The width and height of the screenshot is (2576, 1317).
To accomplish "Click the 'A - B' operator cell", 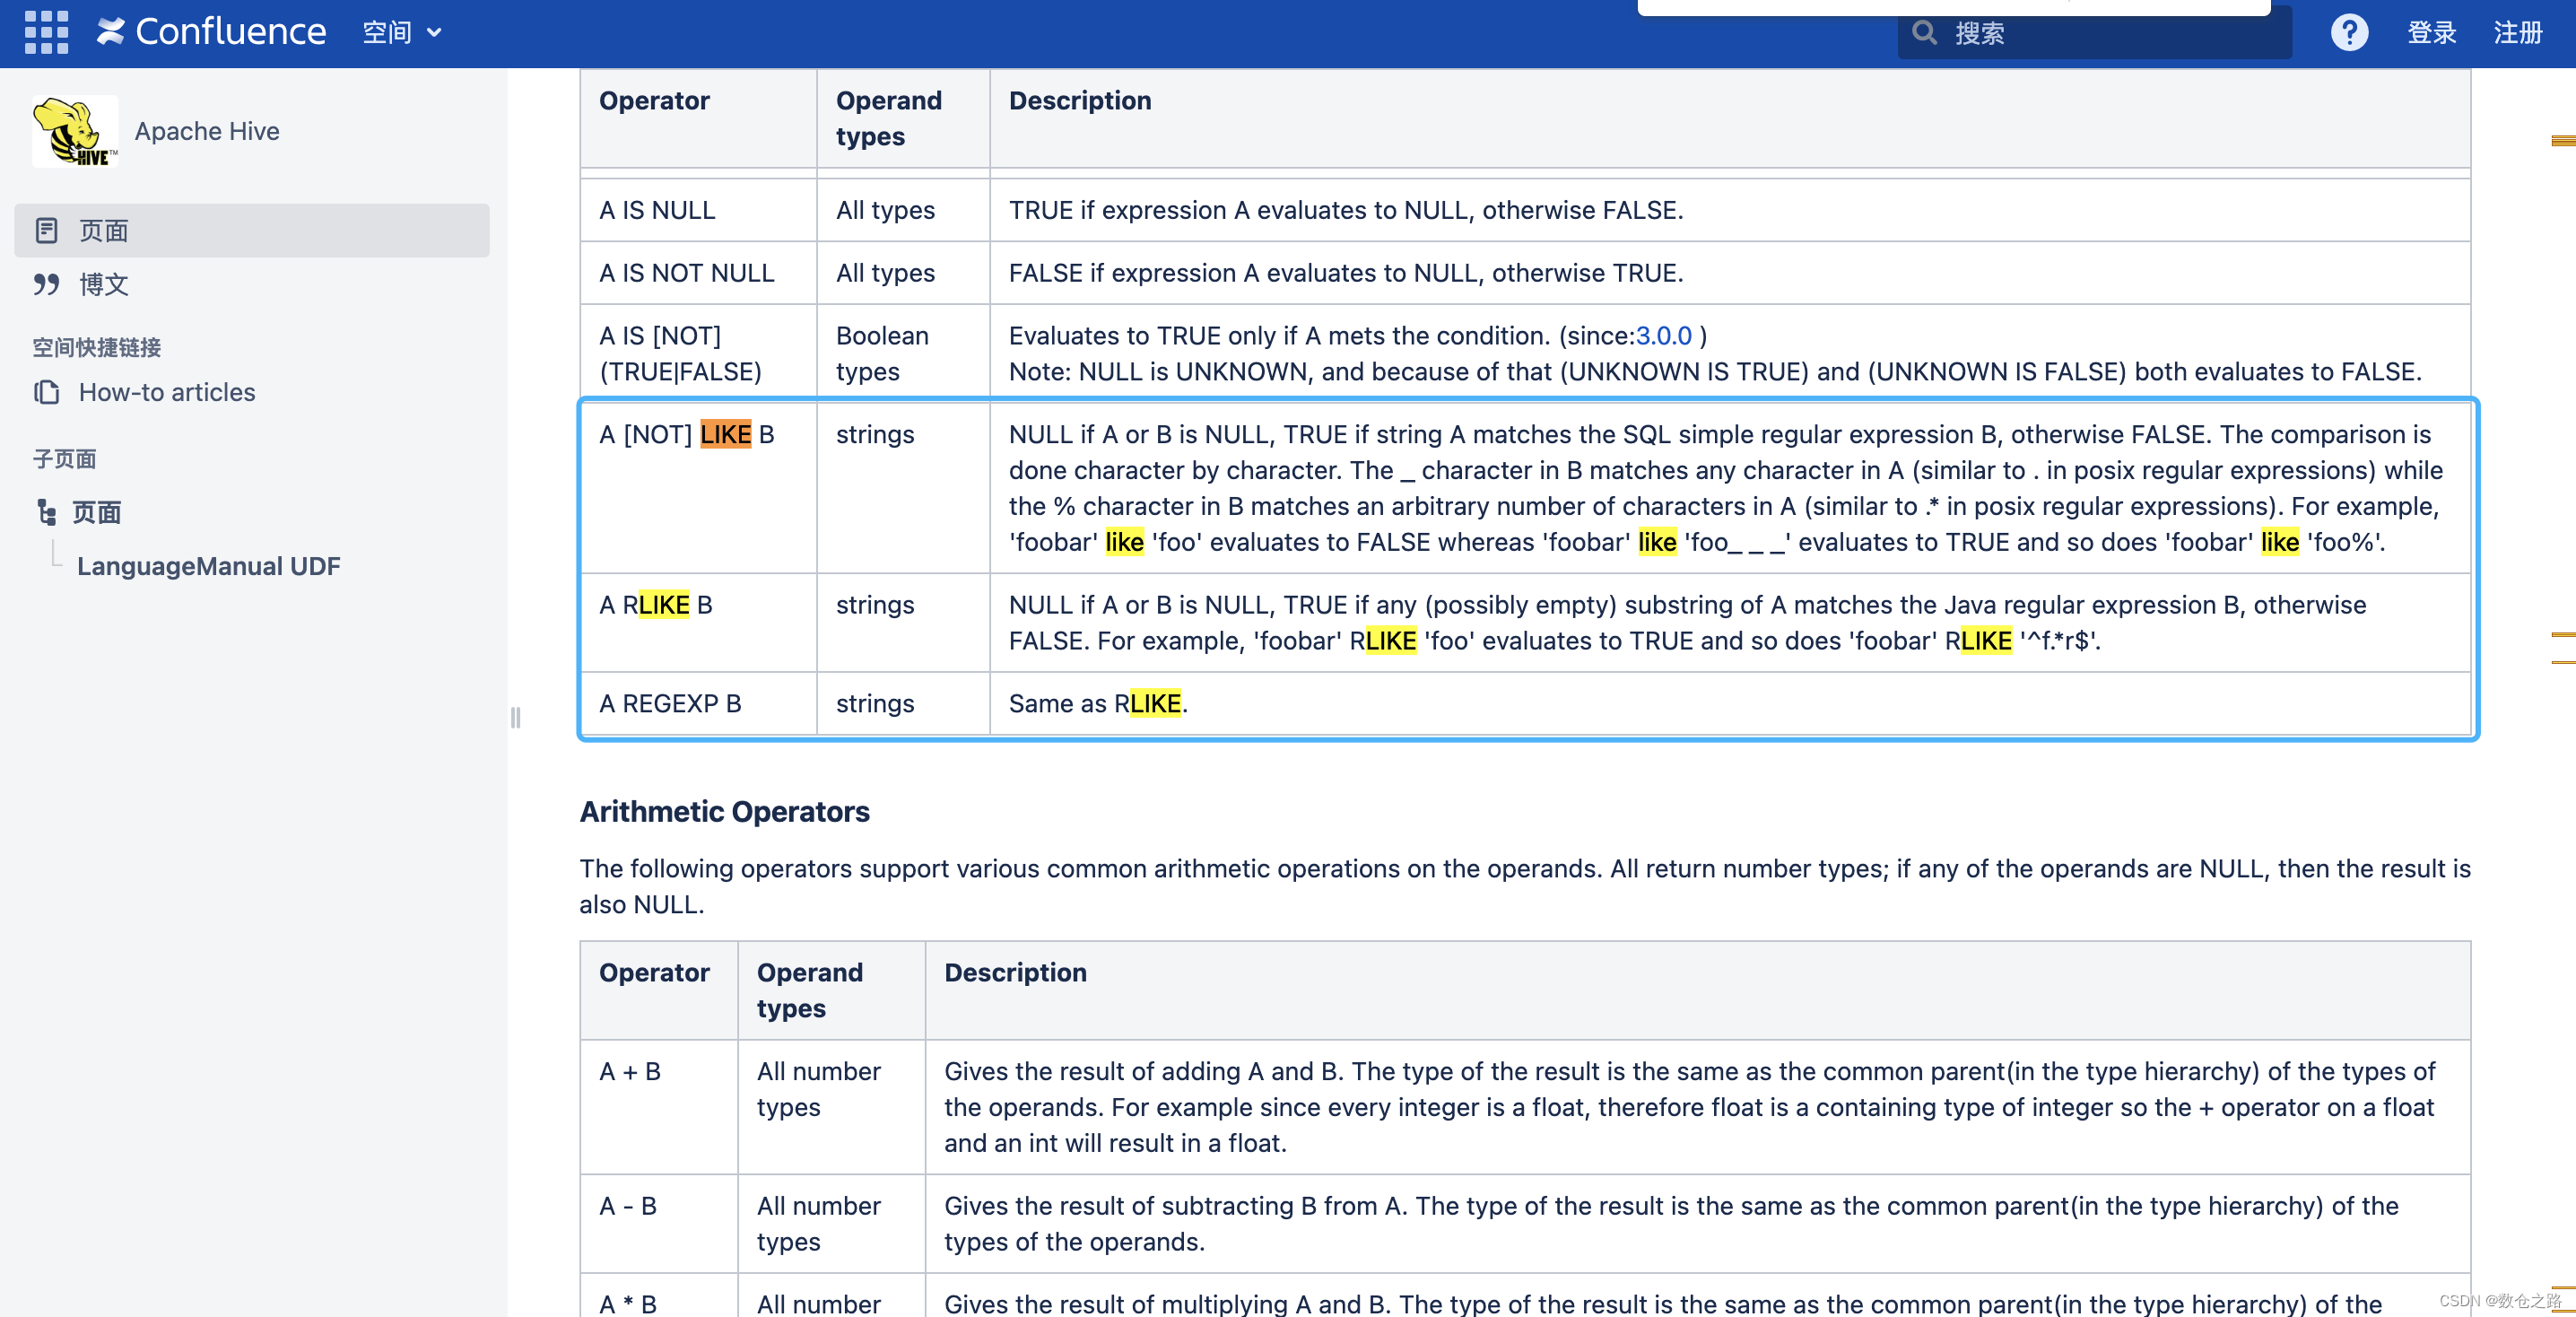I will click(x=659, y=1223).
